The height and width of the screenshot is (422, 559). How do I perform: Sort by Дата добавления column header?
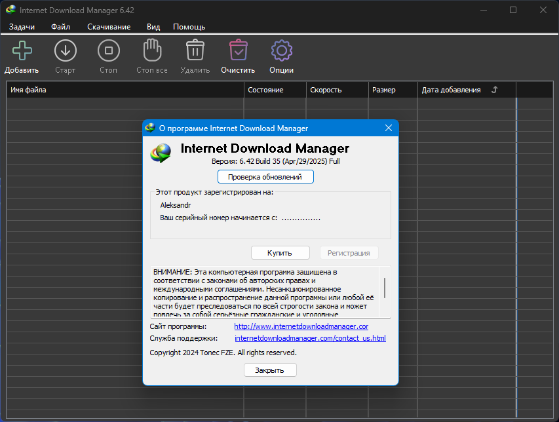(467, 90)
